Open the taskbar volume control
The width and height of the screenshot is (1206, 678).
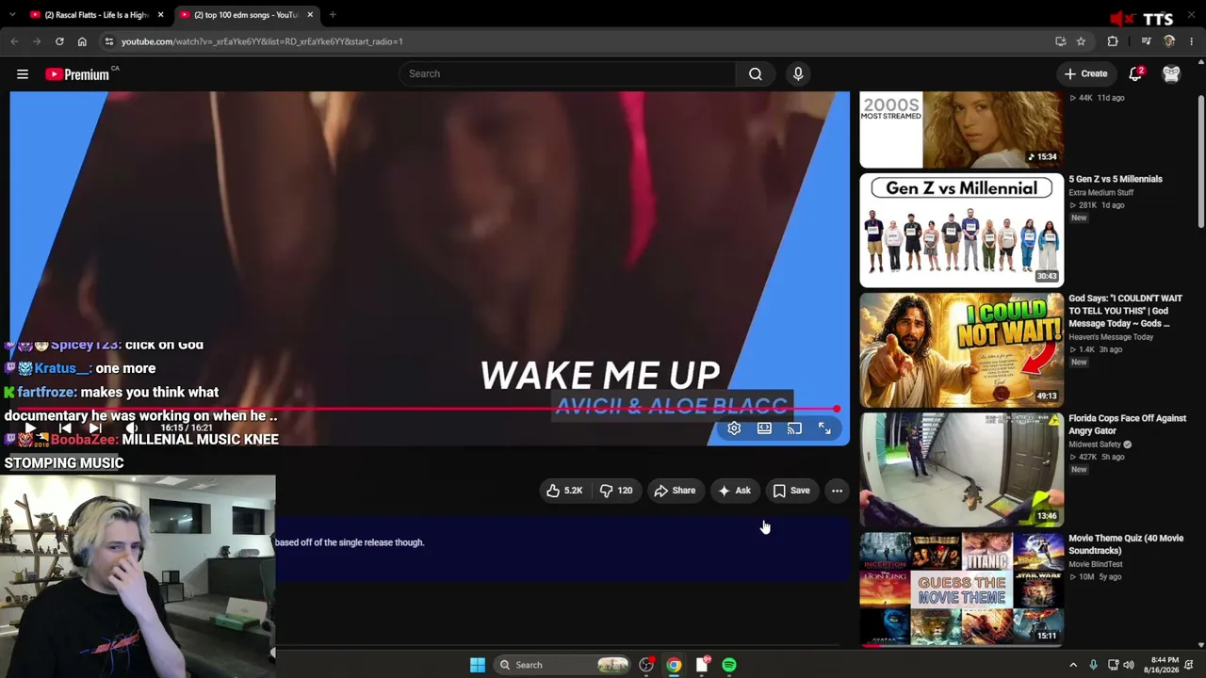1129,665
